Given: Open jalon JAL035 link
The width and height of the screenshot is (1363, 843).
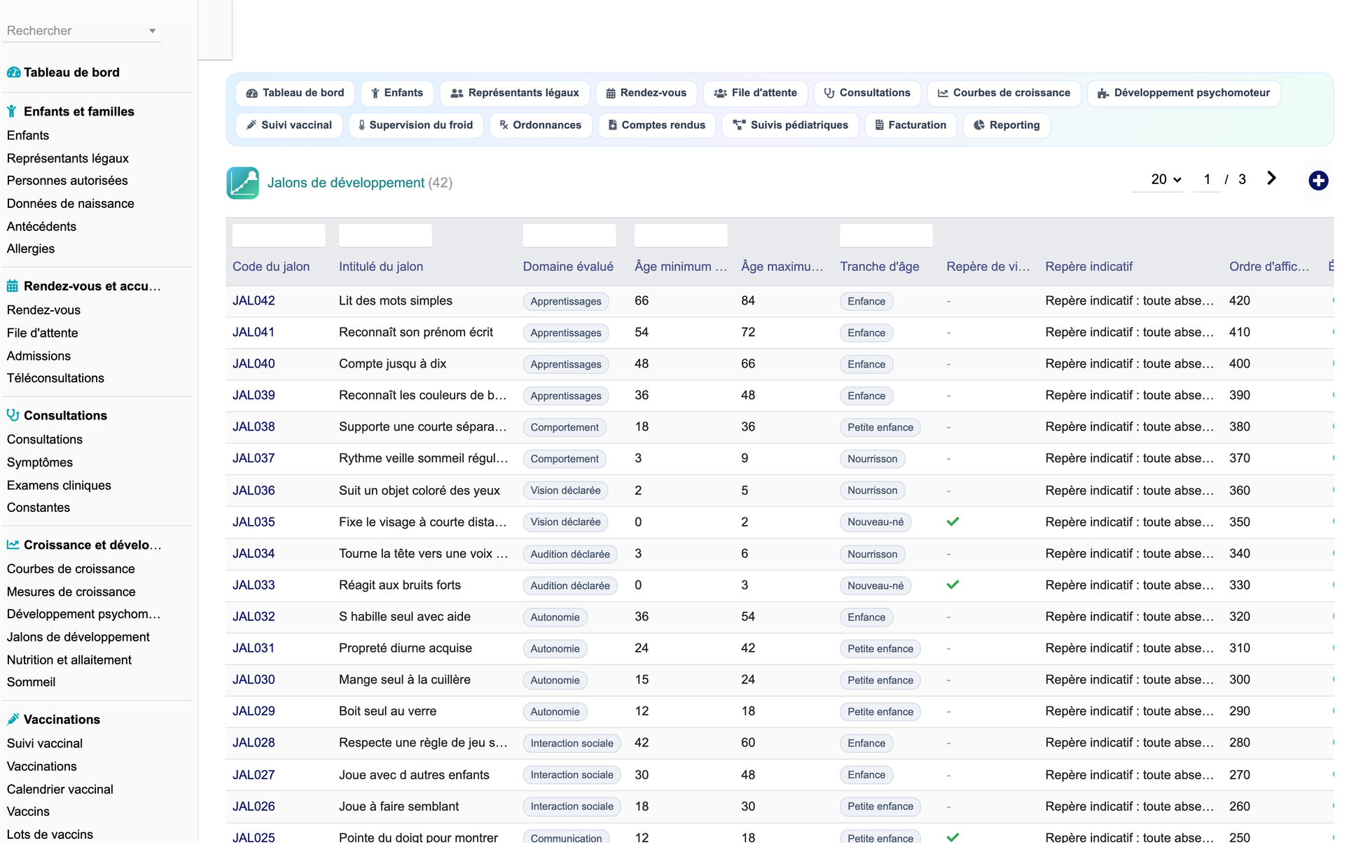Looking at the screenshot, I should tap(254, 522).
